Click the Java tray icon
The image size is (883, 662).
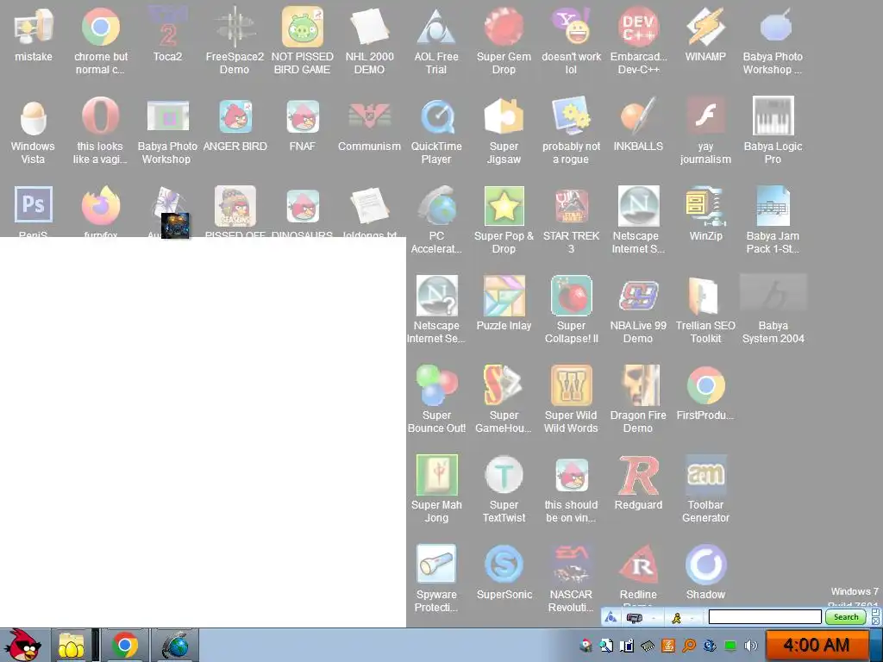coord(668,646)
